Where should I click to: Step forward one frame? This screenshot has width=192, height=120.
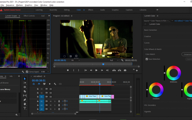(102, 70)
